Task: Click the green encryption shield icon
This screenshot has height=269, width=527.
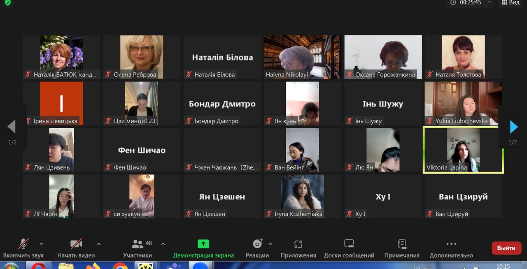Action: click(7, 3)
